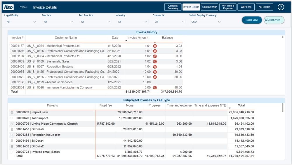Click red X icon for invoice 00002409
292x165 pixels.
pyautogui.click(x=155, y=67)
